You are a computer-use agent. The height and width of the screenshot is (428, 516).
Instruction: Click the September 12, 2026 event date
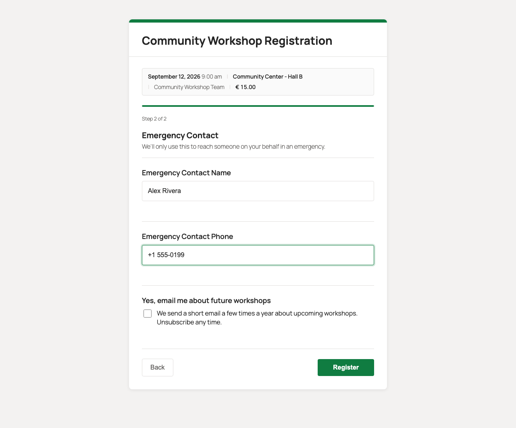pos(174,77)
